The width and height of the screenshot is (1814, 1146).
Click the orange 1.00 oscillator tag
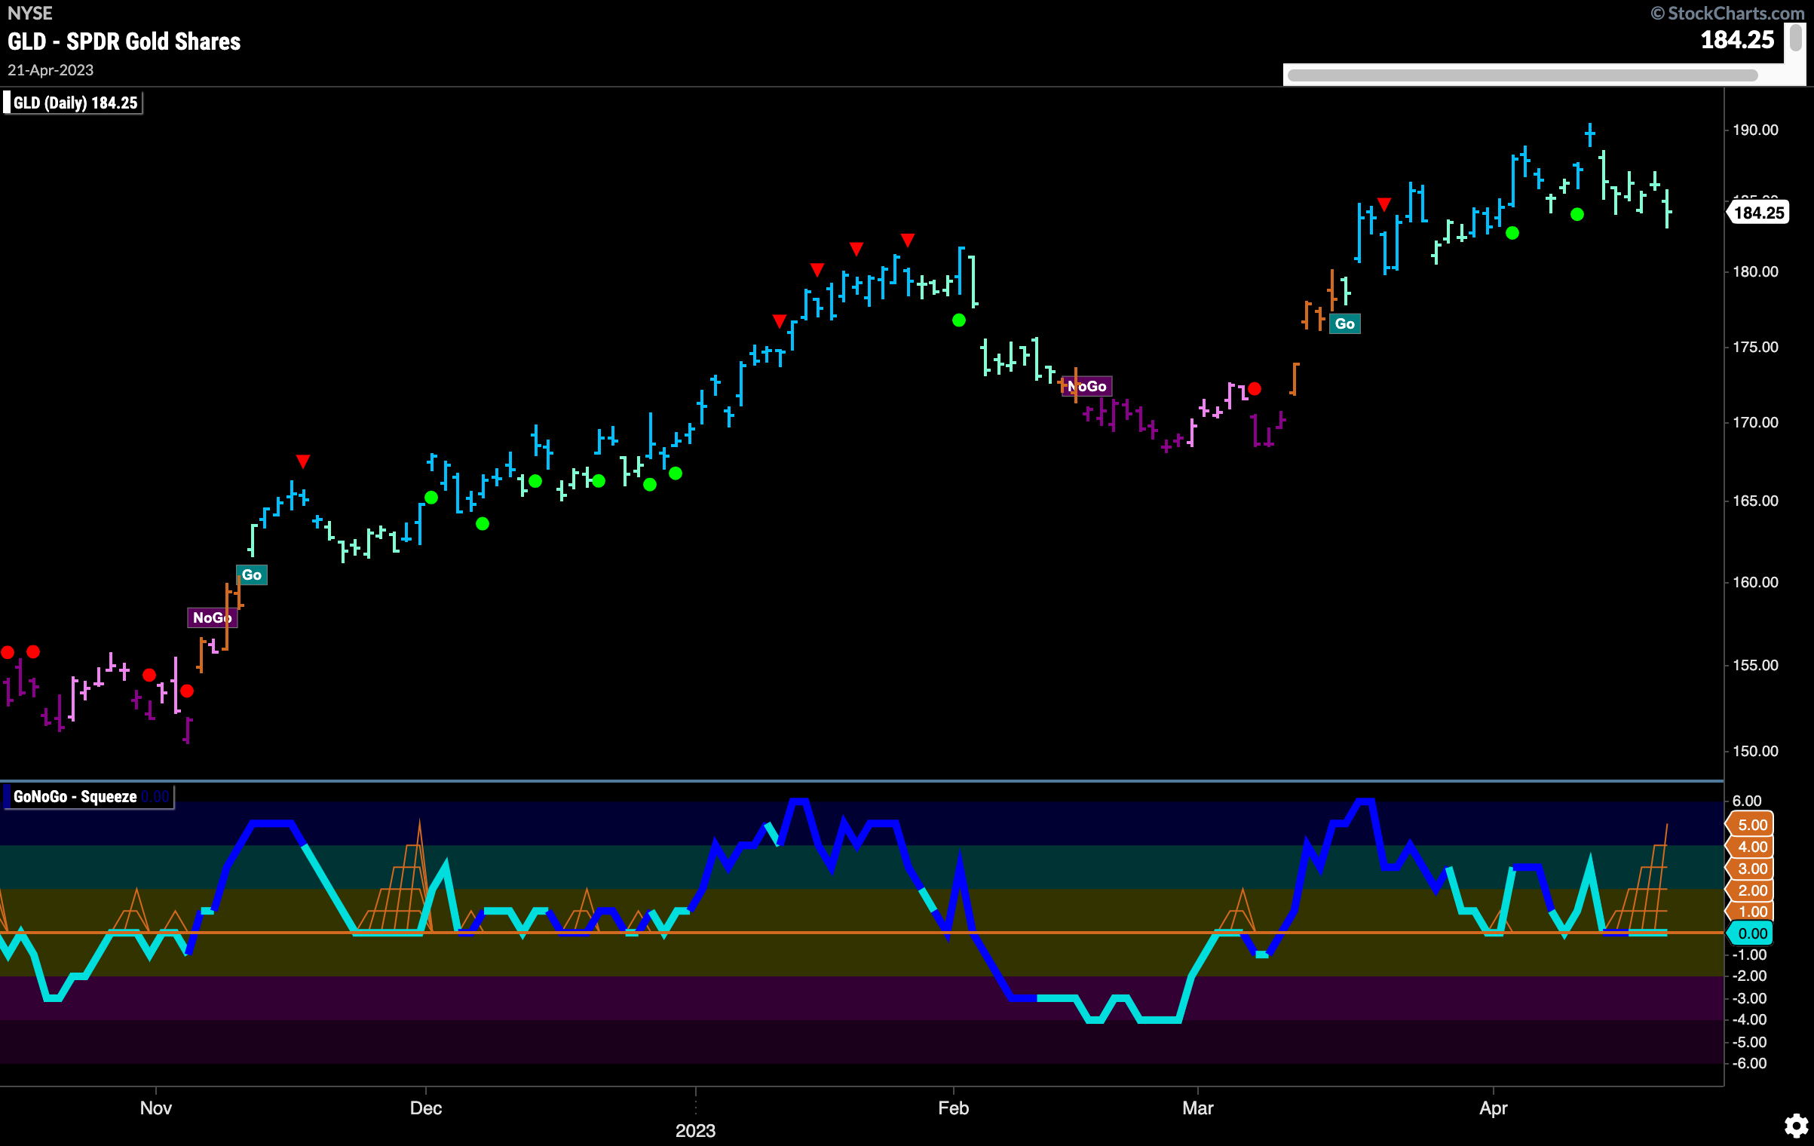[1751, 912]
